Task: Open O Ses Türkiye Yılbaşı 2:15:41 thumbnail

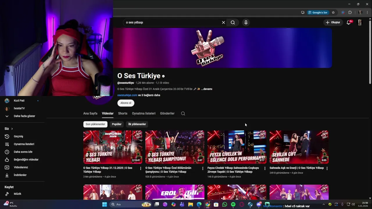Action: click(113, 147)
